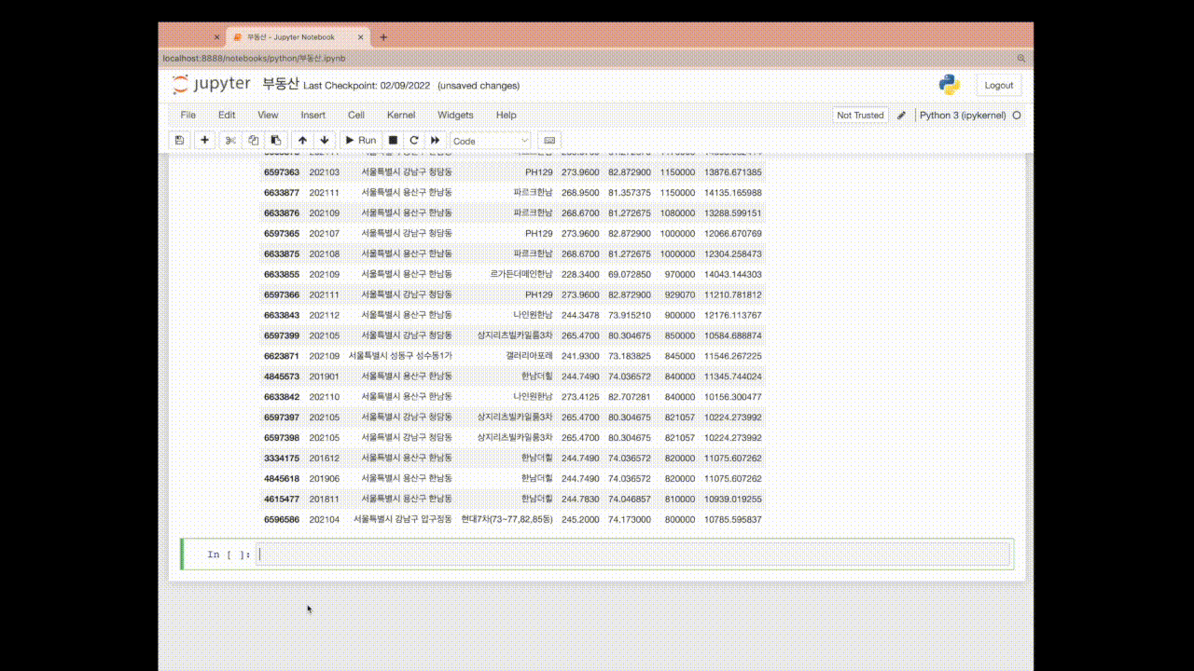Select row index 6597363
1194x671 pixels.
[x=282, y=172]
